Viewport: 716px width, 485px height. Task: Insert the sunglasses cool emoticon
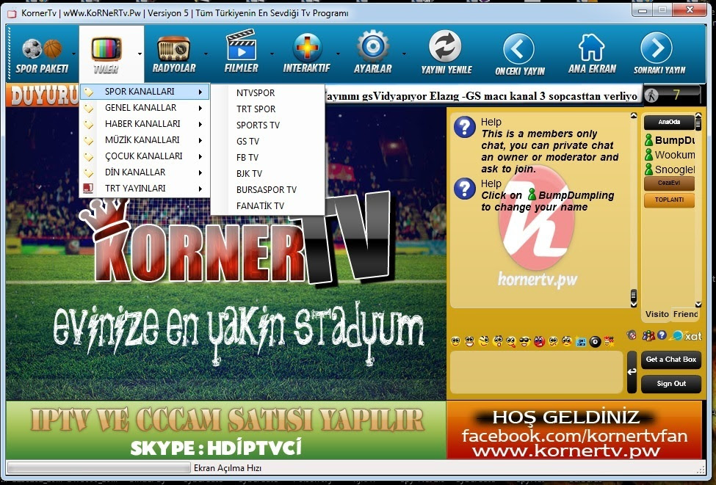[x=525, y=341]
